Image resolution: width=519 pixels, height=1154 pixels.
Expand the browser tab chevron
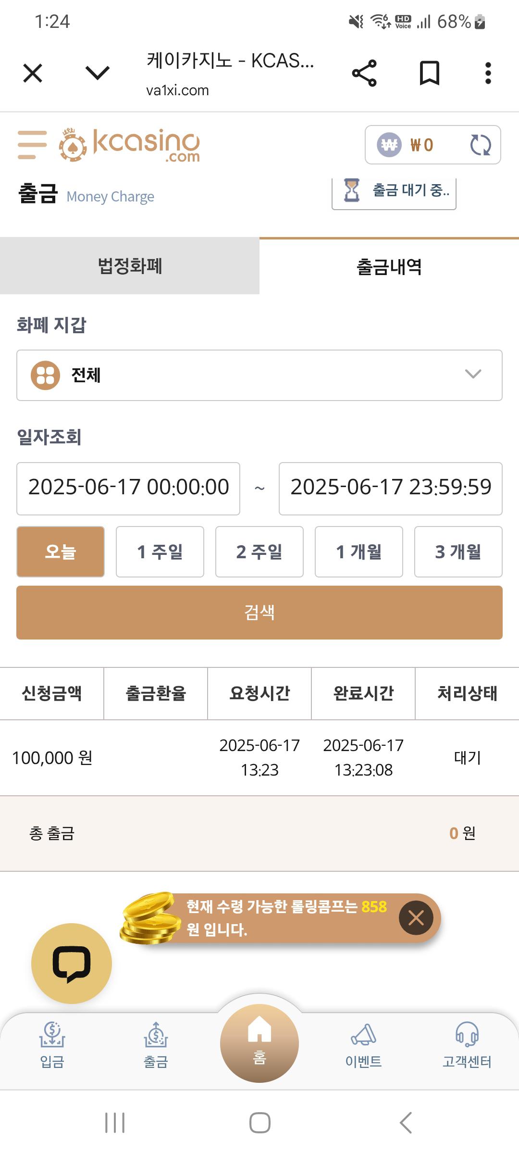tap(98, 73)
